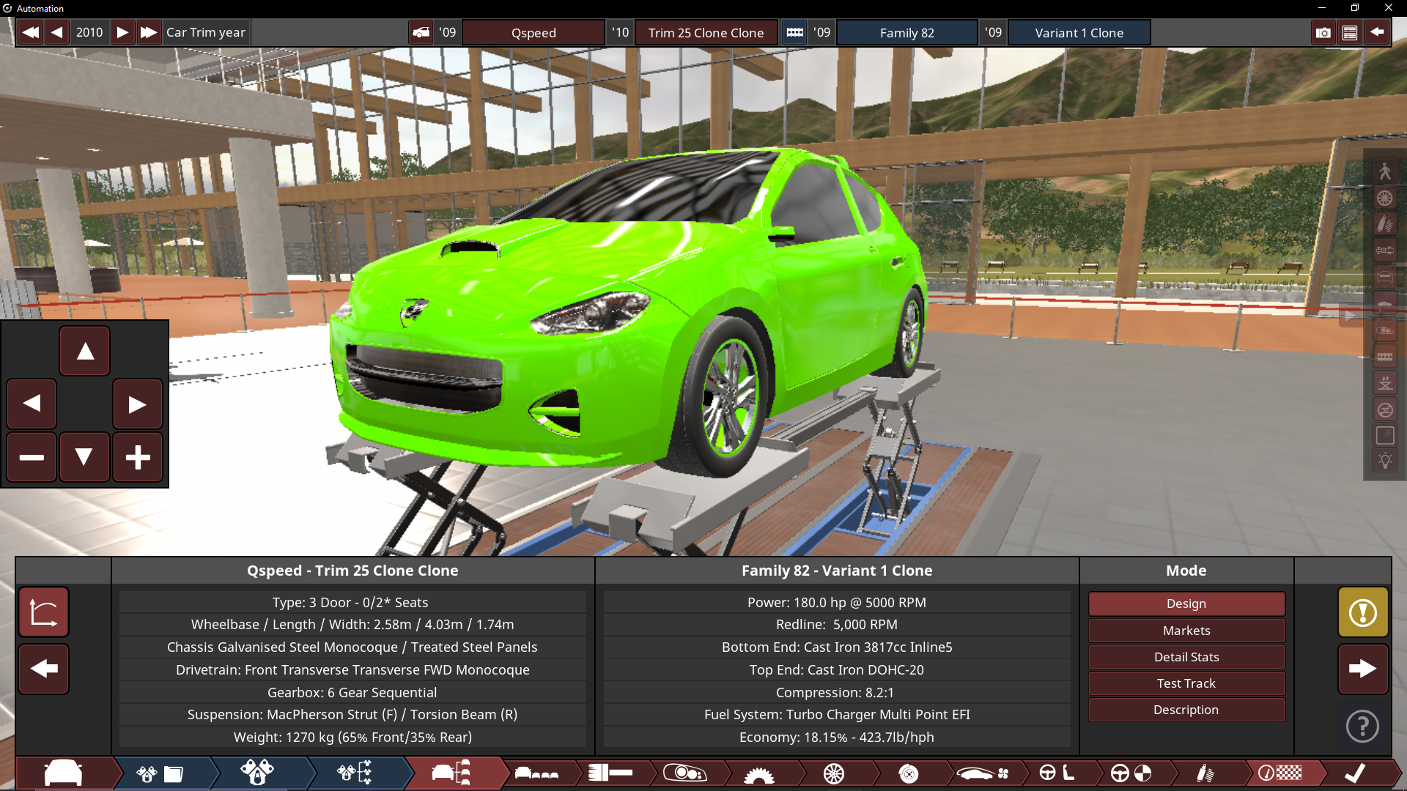Open the wheels and tires tab

click(x=834, y=773)
